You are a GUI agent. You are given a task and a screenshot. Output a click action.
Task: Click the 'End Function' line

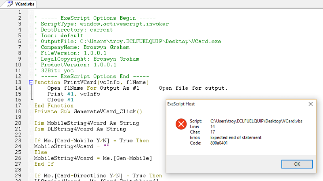coord(54,106)
